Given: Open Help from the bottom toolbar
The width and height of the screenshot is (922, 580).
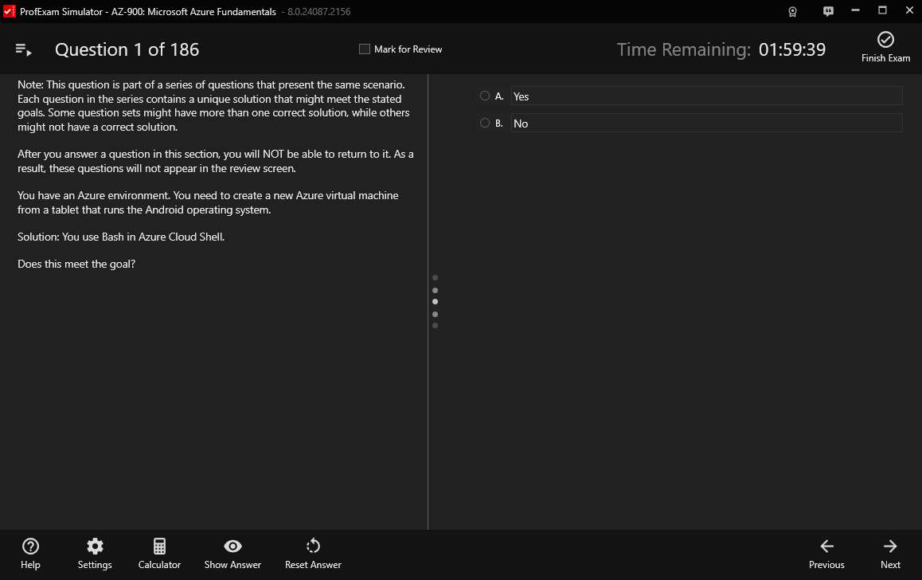Looking at the screenshot, I should (x=30, y=555).
